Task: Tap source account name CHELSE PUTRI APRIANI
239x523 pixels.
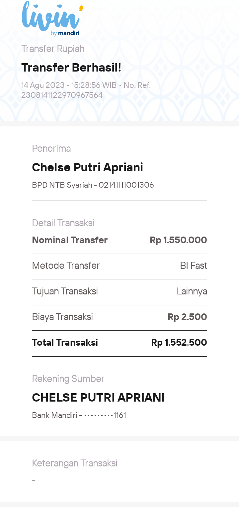Action: pyautogui.click(x=98, y=398)
